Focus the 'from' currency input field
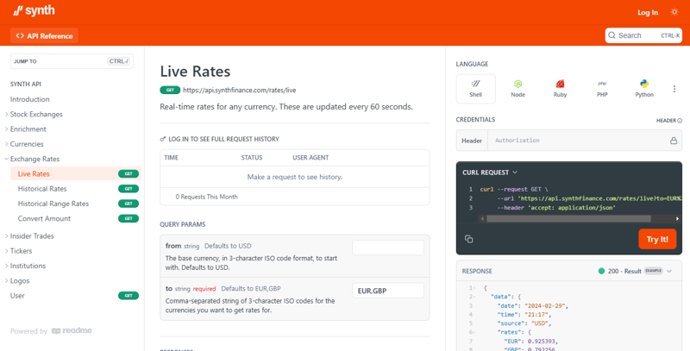Viewport: 690px width, 351px height. tap(387, 248)
